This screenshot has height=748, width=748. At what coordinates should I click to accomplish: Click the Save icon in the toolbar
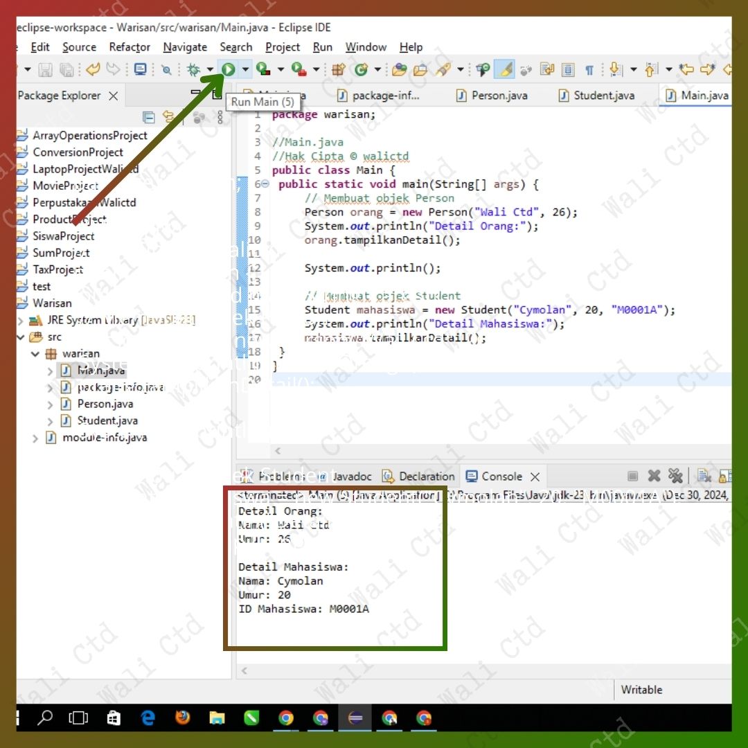(45, 70)
